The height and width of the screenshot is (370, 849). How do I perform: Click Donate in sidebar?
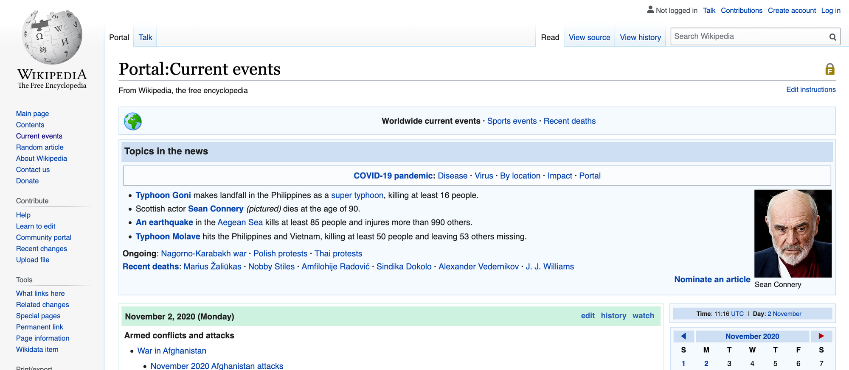(x=27, y=181)
